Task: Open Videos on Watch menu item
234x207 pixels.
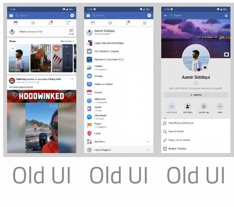Action: click(x=119, y=84)
